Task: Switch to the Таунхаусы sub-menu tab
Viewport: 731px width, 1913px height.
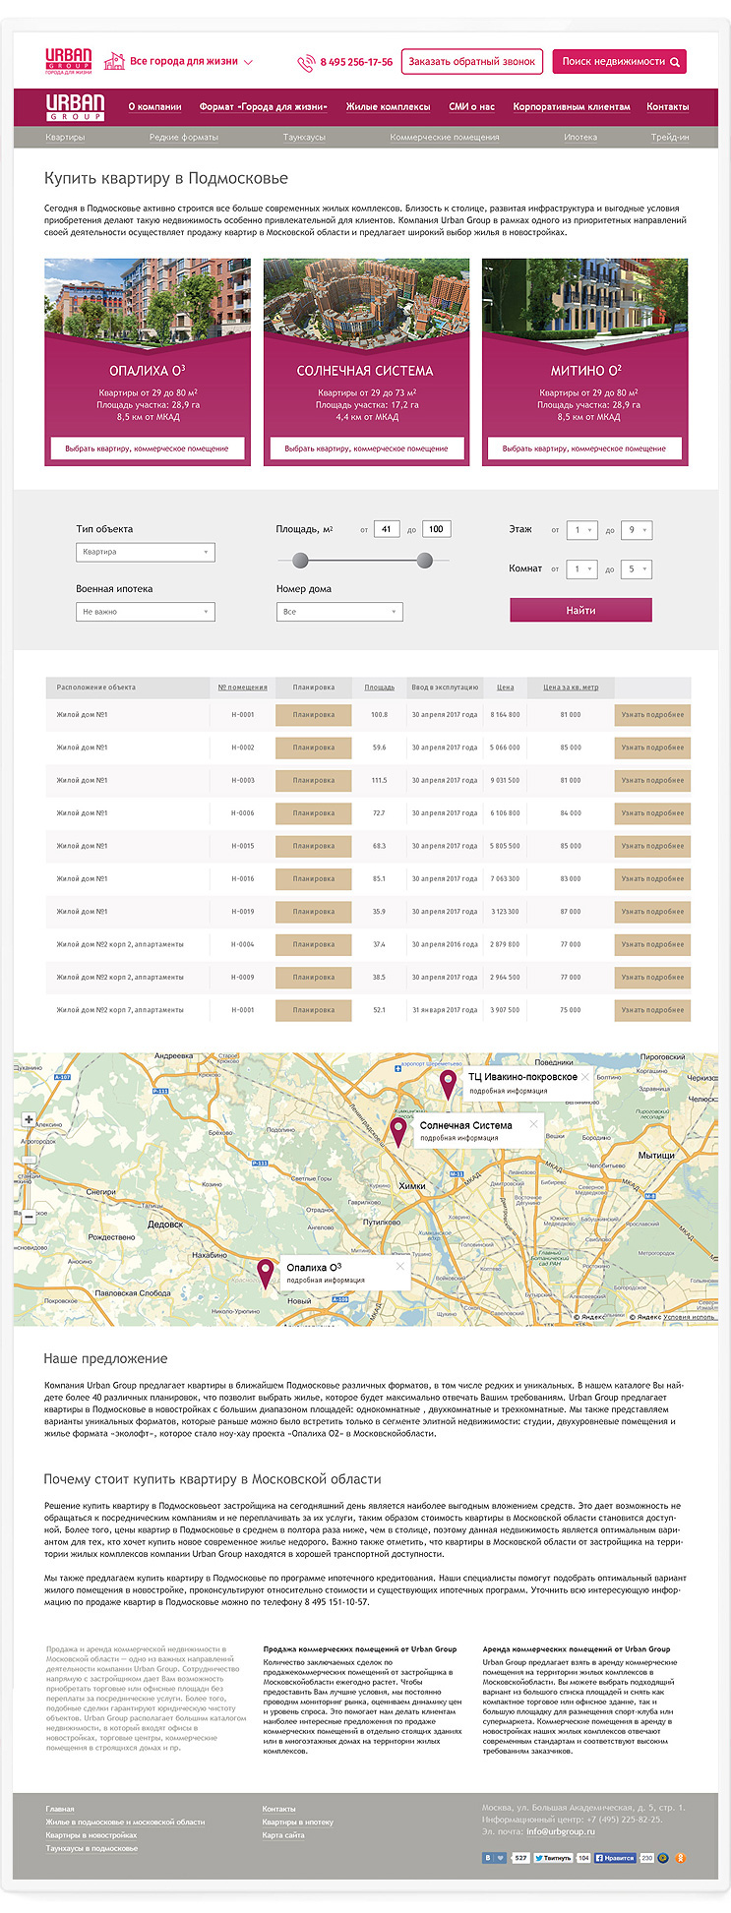Action: coord(304,138)
